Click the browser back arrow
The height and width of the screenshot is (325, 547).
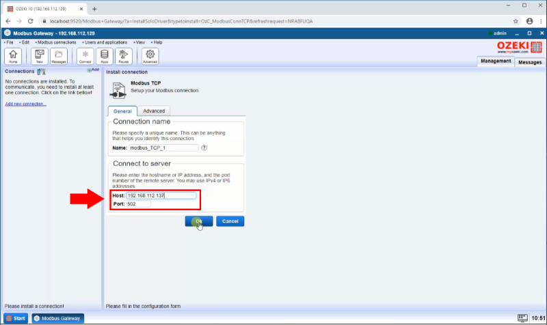click(8, 21)
